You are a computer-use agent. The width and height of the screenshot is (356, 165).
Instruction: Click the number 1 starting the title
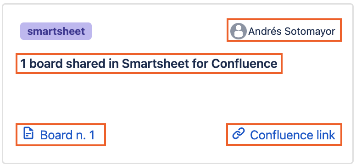(x=23, y=64)
